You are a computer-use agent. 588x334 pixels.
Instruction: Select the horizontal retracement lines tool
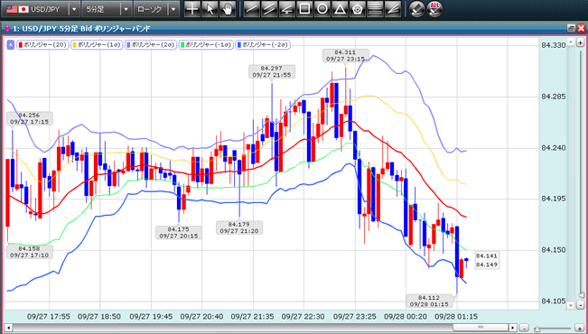pos(375,9)
